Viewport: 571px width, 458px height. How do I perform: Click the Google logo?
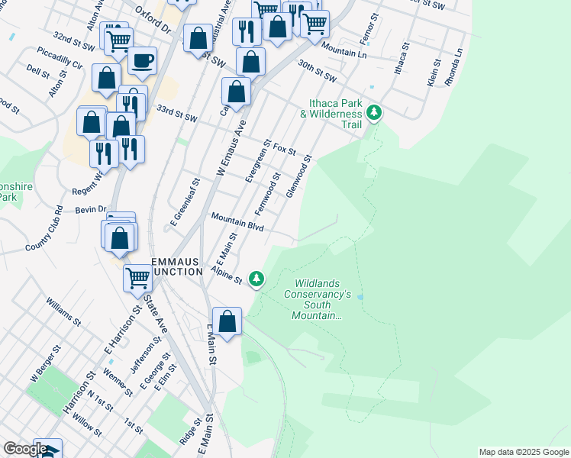[25, 449]
